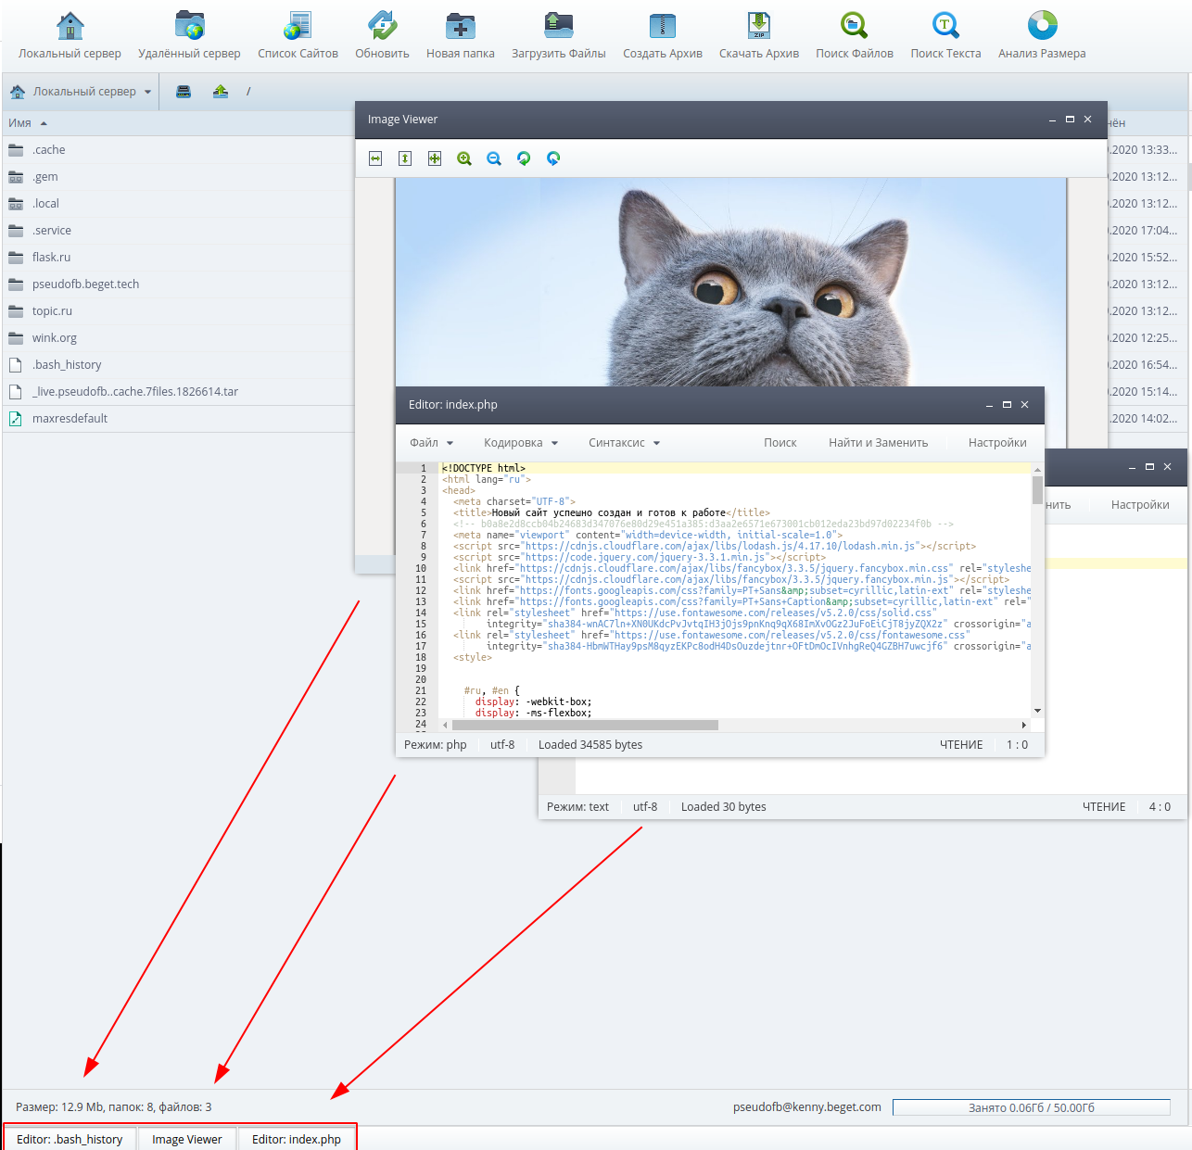Go up one directory with the green arrow icon
This screenshot has height=1150, width=1192.
(x=220, y=91)
